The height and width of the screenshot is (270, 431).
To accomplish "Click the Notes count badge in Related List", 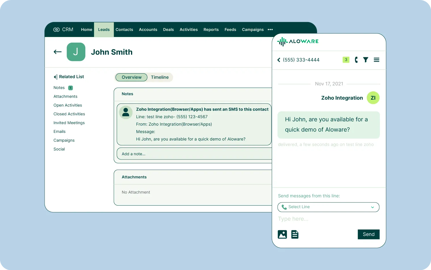I will point(70,88).
